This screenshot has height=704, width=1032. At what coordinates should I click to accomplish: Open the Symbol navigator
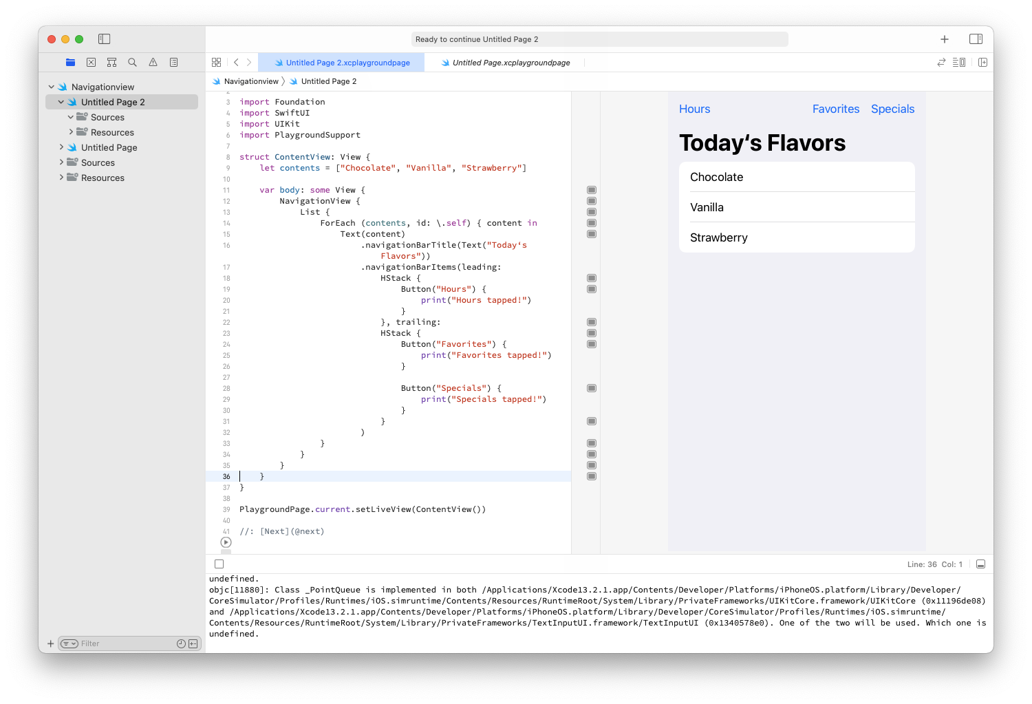[111, 62]
